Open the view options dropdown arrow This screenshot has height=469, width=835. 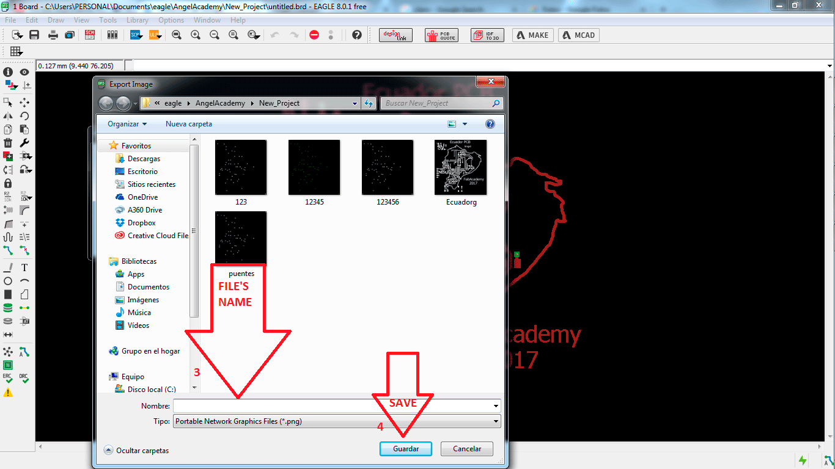(465, 124)
